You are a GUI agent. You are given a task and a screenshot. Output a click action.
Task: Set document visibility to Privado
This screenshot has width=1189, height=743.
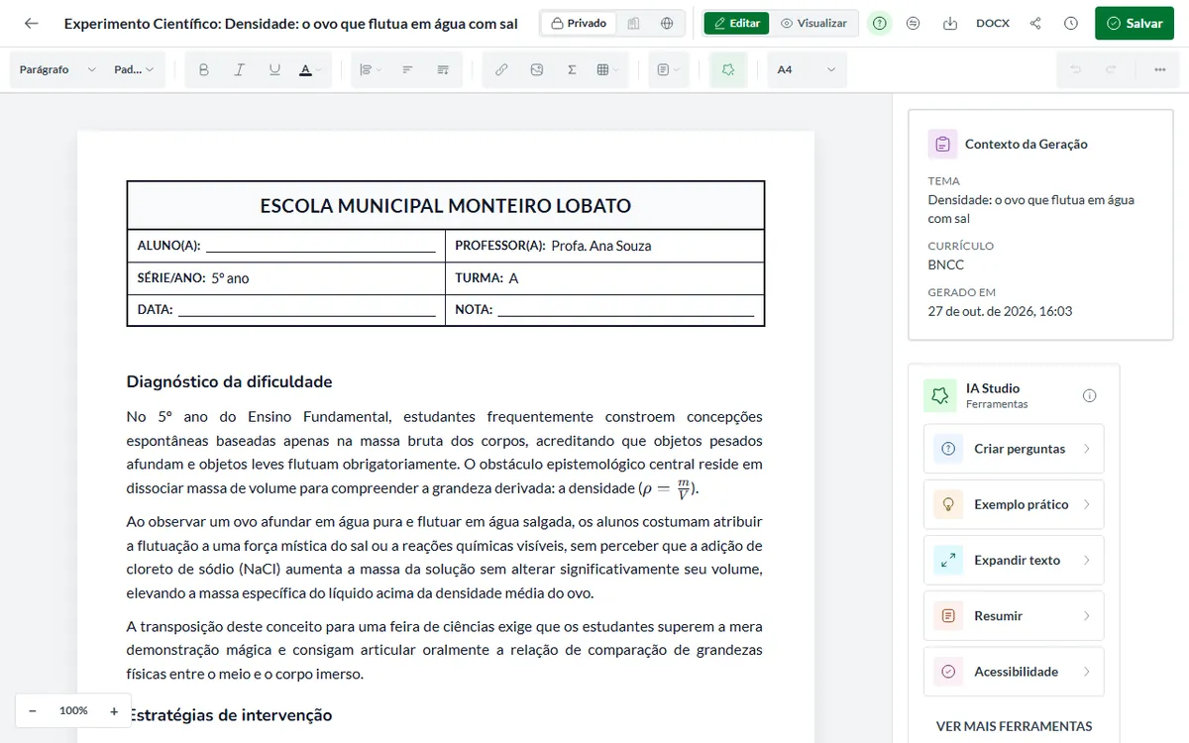tap(579, 23)
